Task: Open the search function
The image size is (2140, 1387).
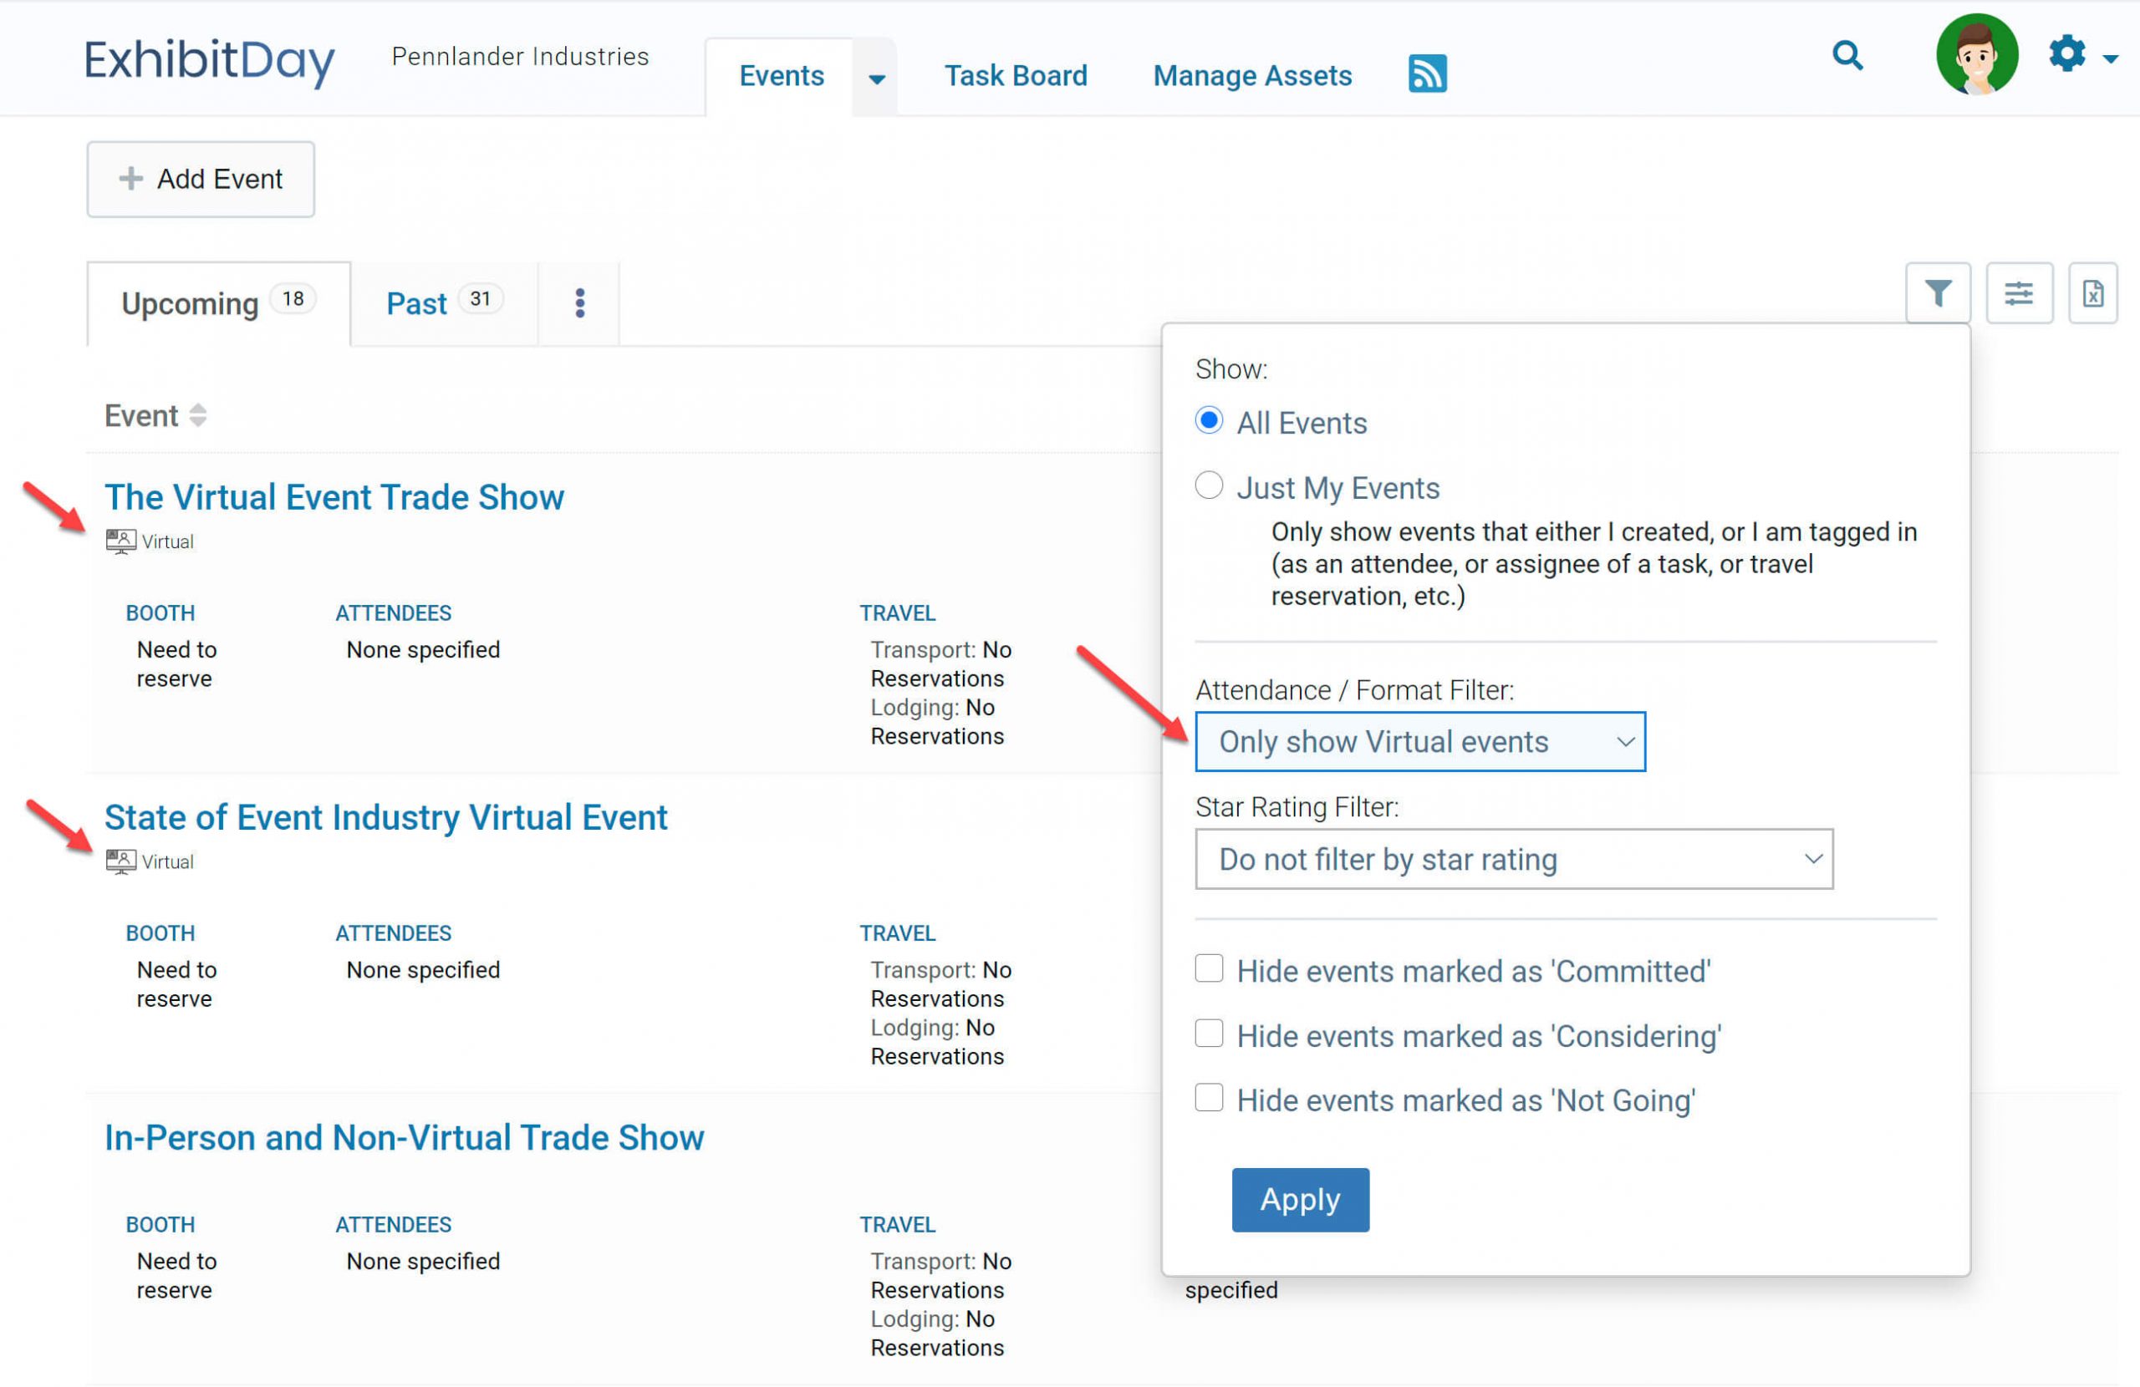Action: point(1847,56)
